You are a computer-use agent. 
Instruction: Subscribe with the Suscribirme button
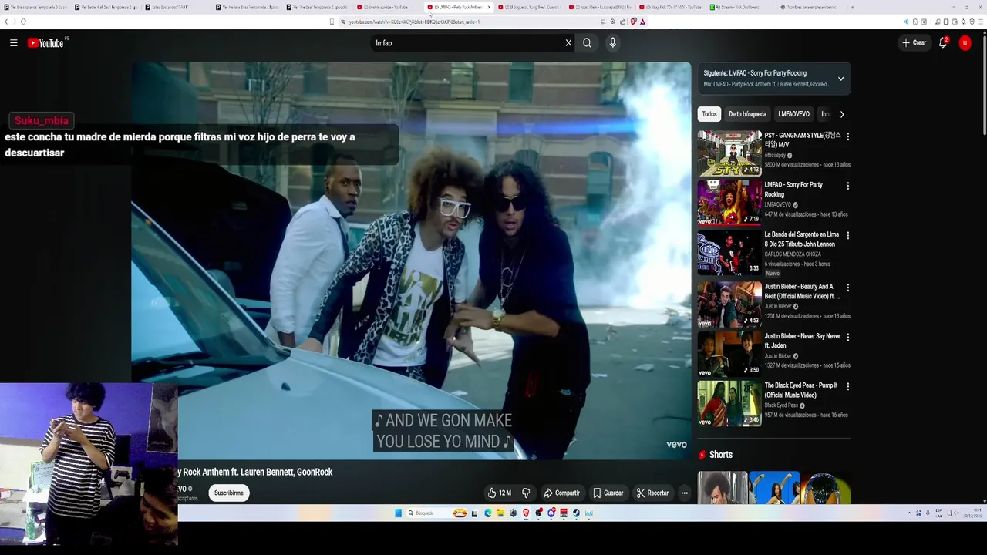coord(228,493)
